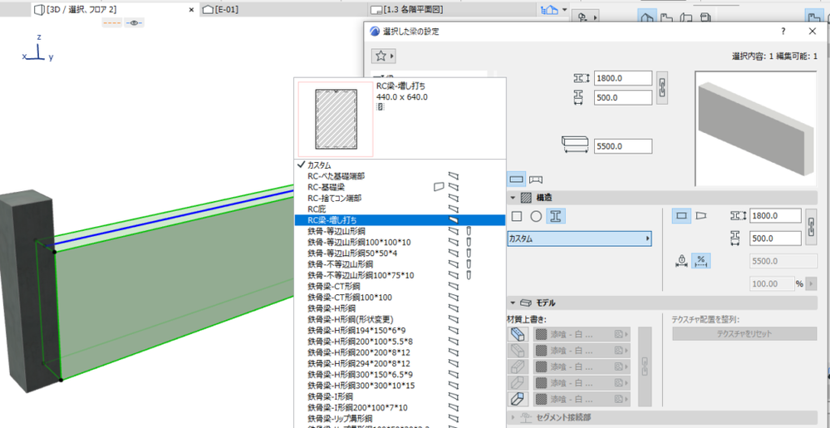
Task: Toggle chain link in the 構造 section
Action: (x=810, y=226)
